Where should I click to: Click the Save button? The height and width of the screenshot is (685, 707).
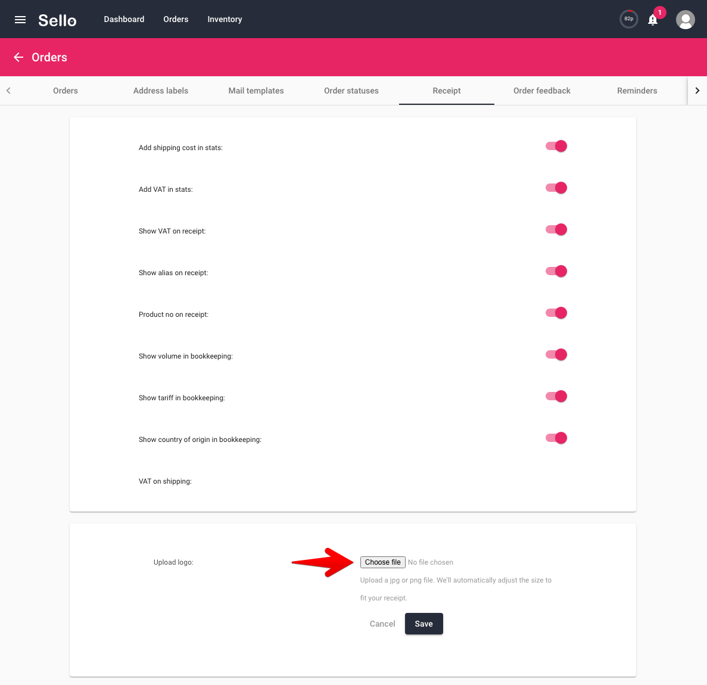click(x=423, y=624)
